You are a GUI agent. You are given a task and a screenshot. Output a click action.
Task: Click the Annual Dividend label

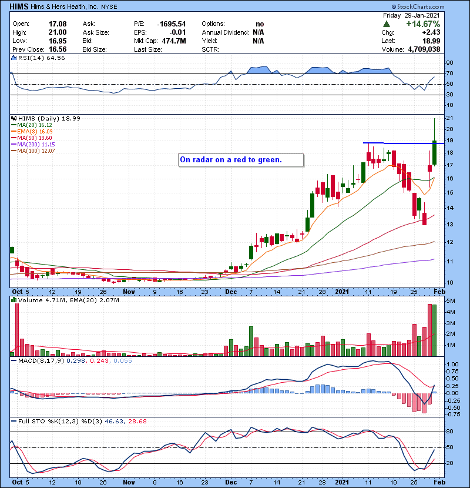[x=225, y=32]
